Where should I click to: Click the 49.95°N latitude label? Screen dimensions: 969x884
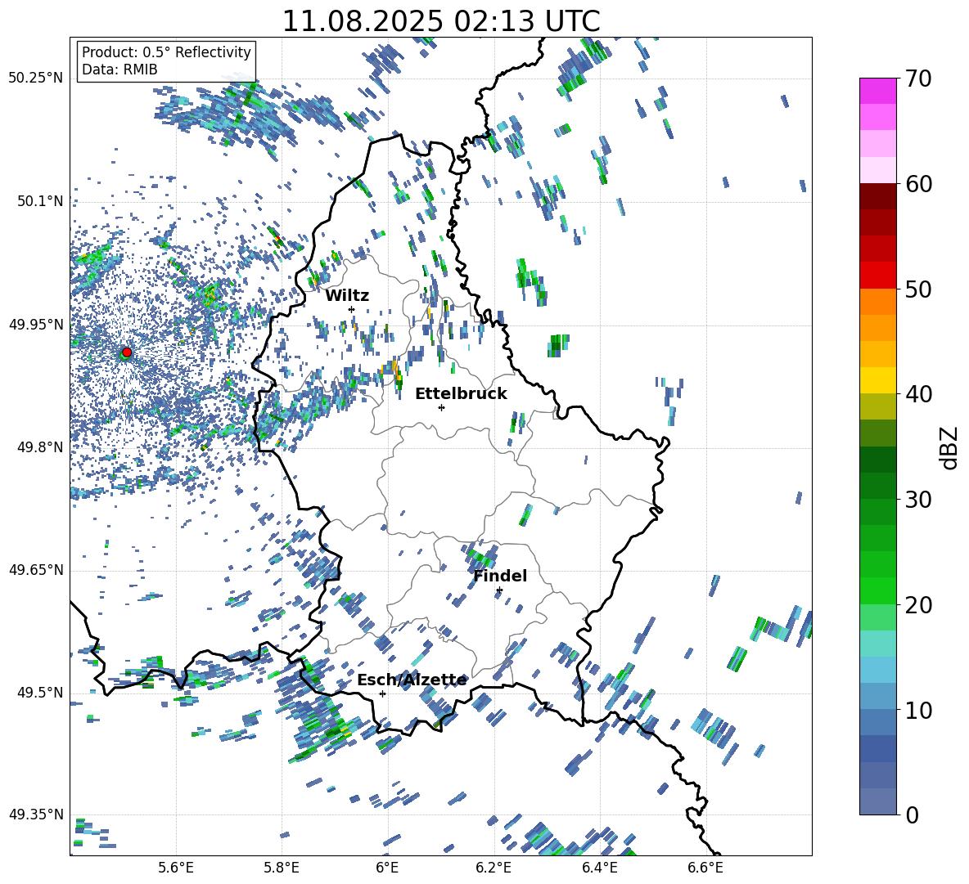[36, 324]
